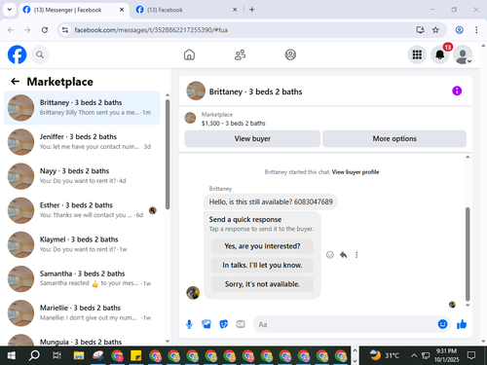This screenshot has width=487, height=365.
Task: Open the tab search dropdown chevron
Action: [10, 10]
